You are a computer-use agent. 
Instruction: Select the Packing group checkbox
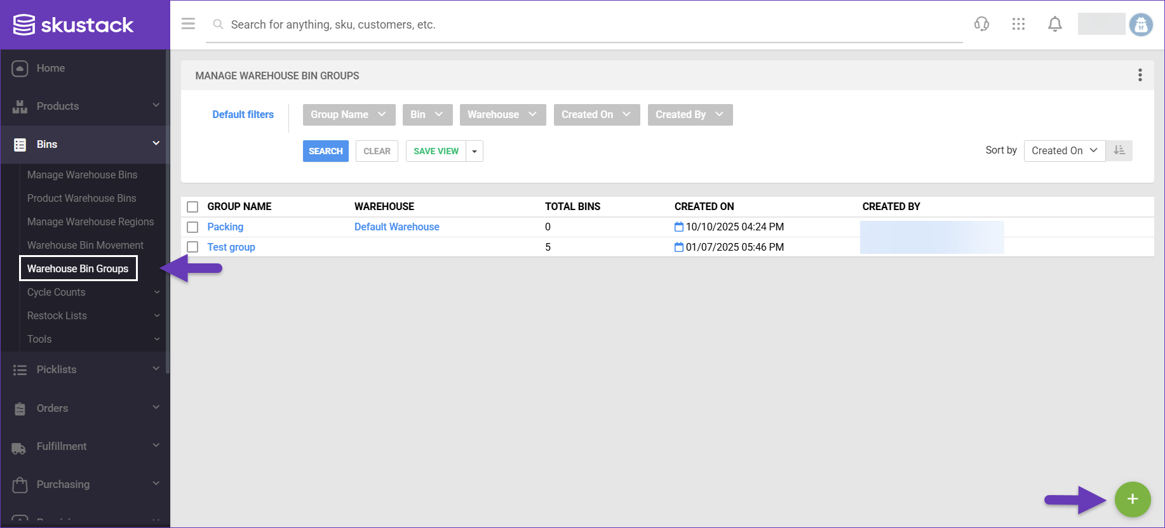point(192,227)
